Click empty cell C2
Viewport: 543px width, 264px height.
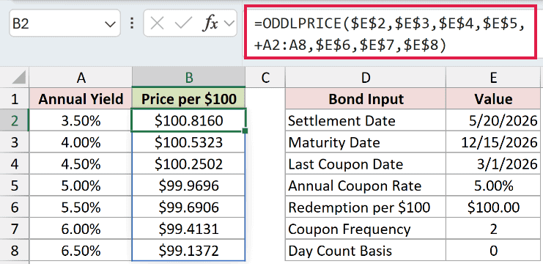tap(265, 120)
